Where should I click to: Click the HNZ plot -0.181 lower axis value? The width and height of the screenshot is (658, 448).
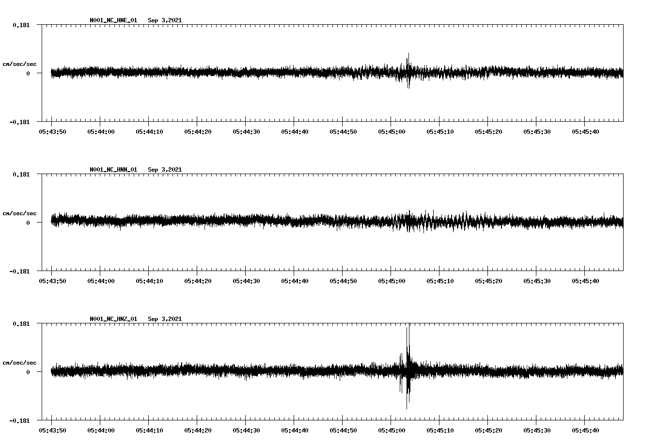(19, 420)
